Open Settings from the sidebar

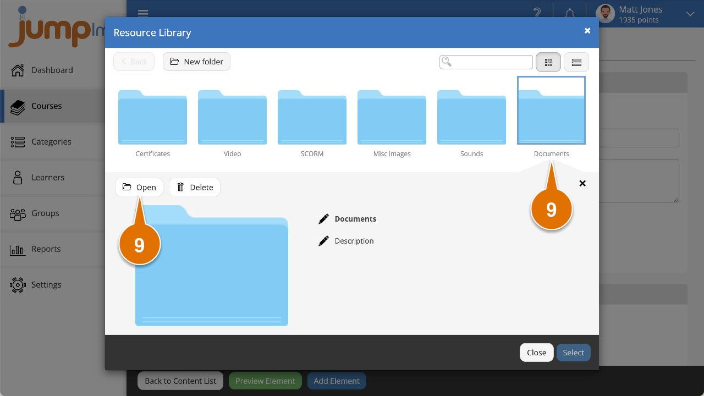click(x=46, y=284)
